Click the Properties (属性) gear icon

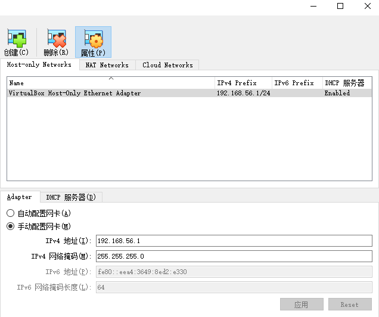click(x=93, y=39)
